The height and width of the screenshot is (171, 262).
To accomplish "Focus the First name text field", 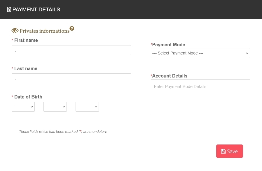I will 71,50.
